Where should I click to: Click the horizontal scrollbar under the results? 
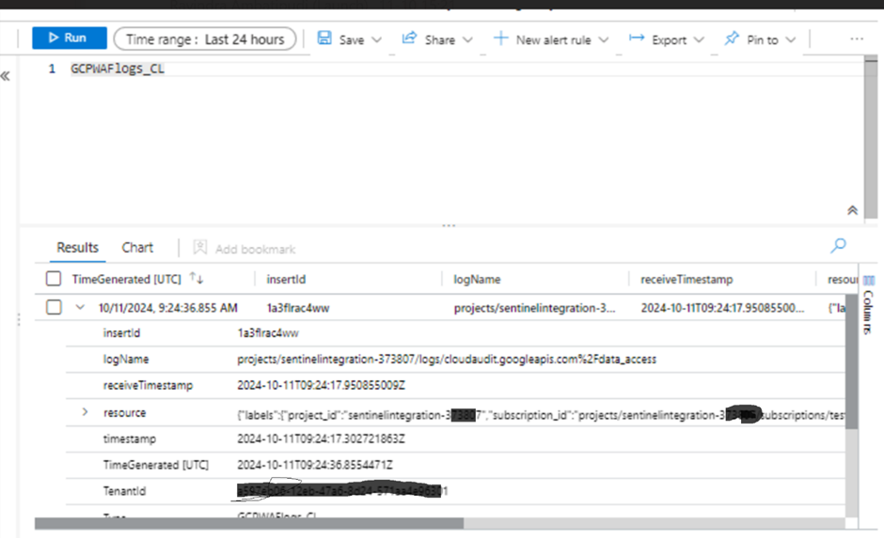[248, 523]
